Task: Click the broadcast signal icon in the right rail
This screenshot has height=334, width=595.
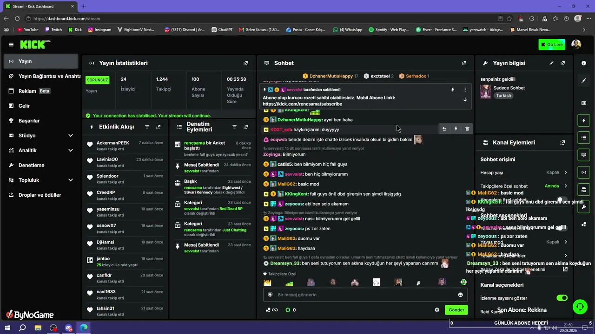Action: 584,172
